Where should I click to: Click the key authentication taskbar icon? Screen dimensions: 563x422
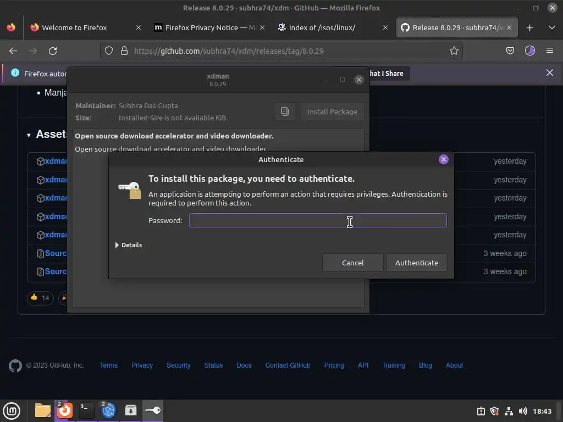click(153, 410)
